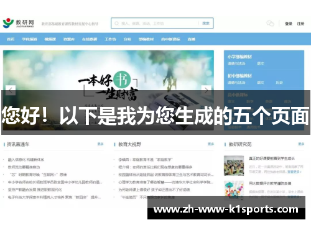Open article starting 心理学为教育
The height and width of the screenshot is (225, 311).
coord(165,182)
